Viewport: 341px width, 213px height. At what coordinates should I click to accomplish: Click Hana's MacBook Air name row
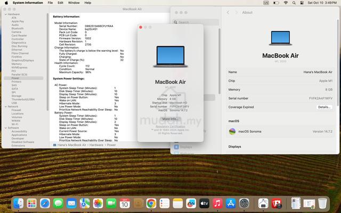[x=280, y=72]
